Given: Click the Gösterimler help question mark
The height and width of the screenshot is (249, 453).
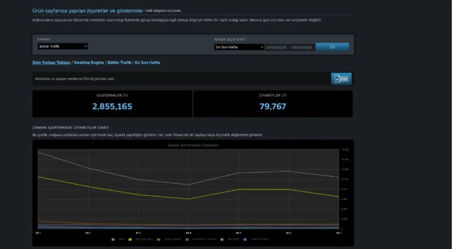Looking at the screenshot, I should click(125, 96).
